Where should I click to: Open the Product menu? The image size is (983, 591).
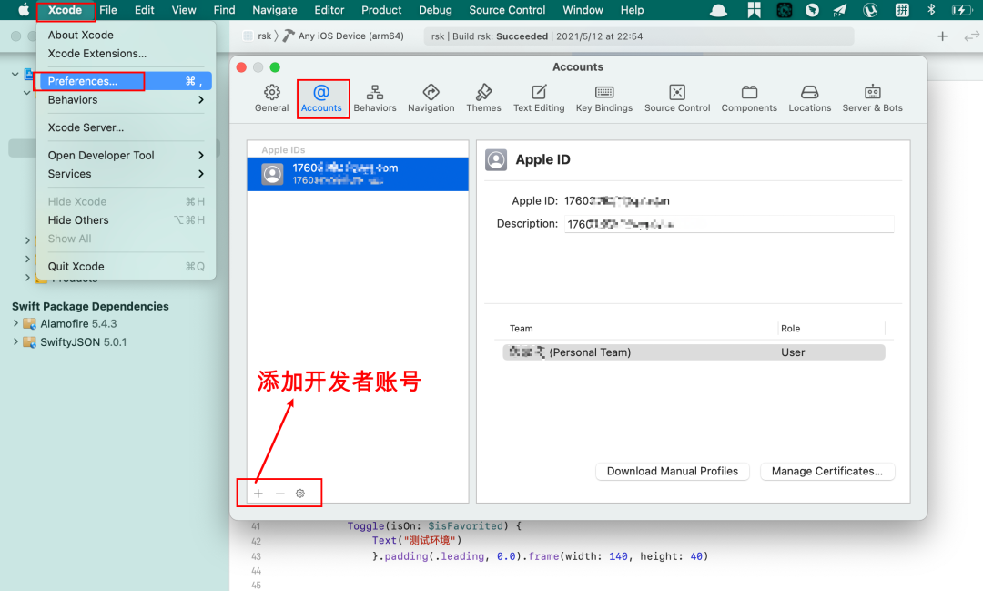pyautogui.click(x=381, y=10)
